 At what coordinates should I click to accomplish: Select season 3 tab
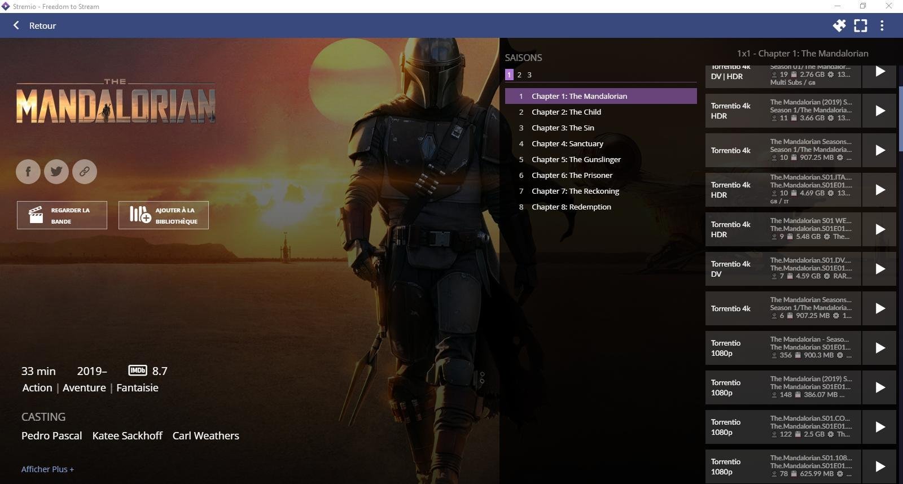click(529, 75)
